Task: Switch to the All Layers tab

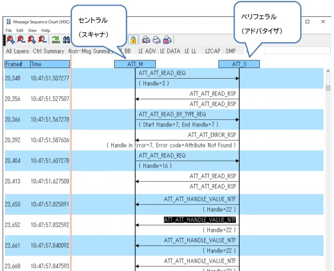Action: point(17,51)
